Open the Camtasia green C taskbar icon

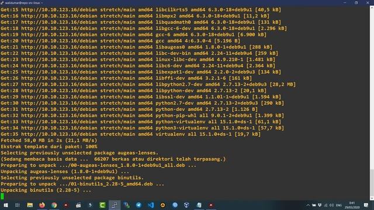pos(102,205)
